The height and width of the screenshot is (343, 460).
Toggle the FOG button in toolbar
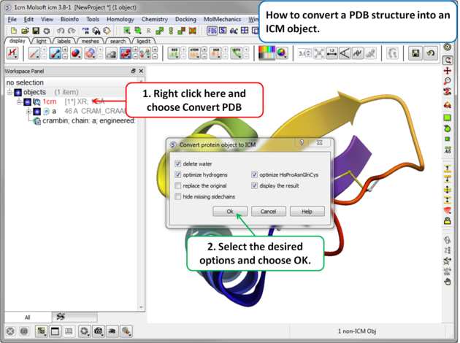(x=212, y=31)
